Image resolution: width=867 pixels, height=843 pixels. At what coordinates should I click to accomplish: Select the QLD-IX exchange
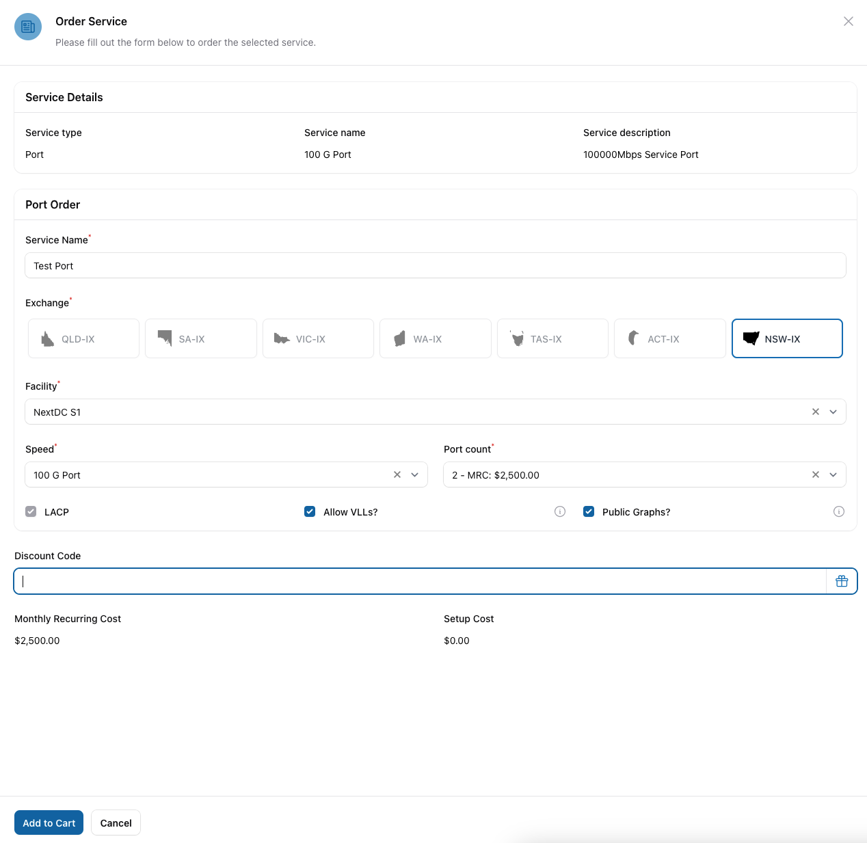pyautogui.click(x=83, y=338)
